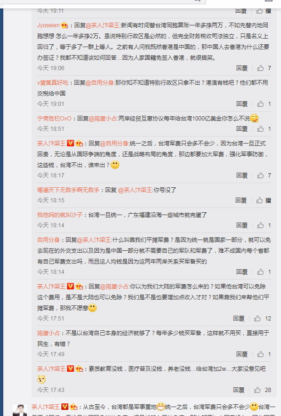The width and height of the screenshot is (281, 416).
Task: Open Jyoseien's profile from username
Action: pyautogui.click(x=49, y=25)
